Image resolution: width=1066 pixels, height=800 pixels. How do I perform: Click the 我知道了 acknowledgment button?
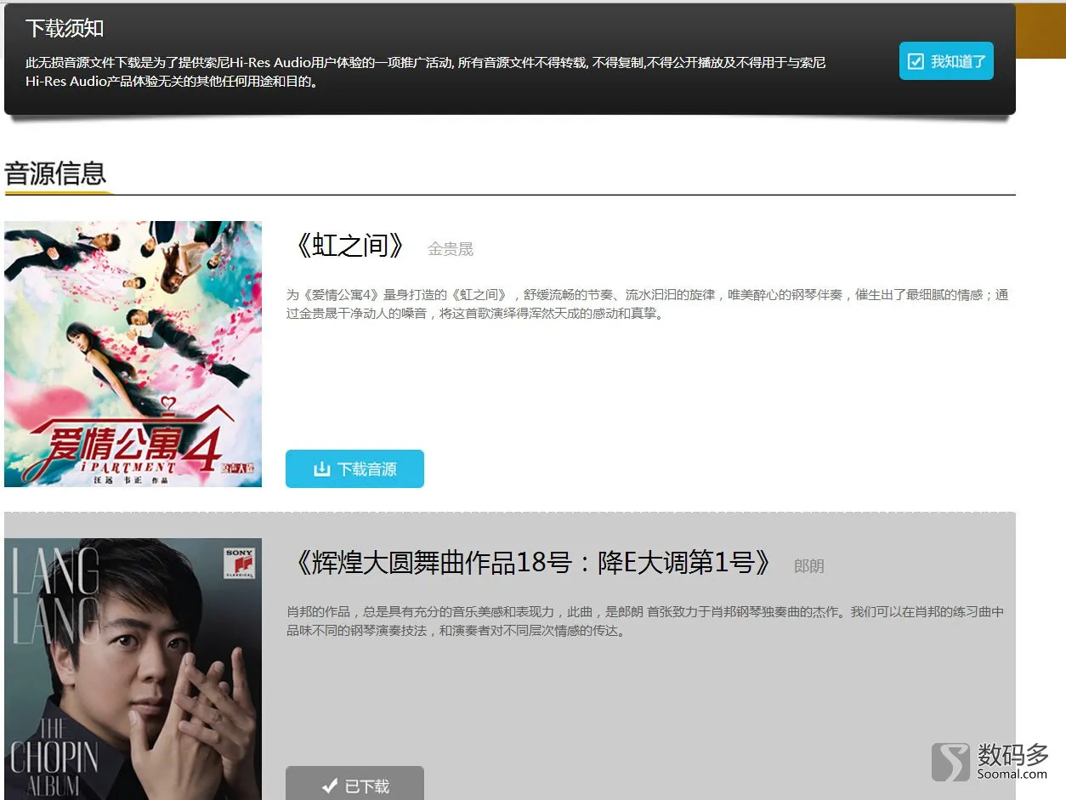point(946,61)
